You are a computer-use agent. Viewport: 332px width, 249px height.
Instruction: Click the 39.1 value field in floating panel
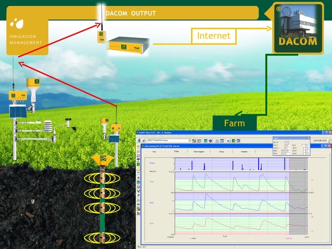click(x=306, y=145)
